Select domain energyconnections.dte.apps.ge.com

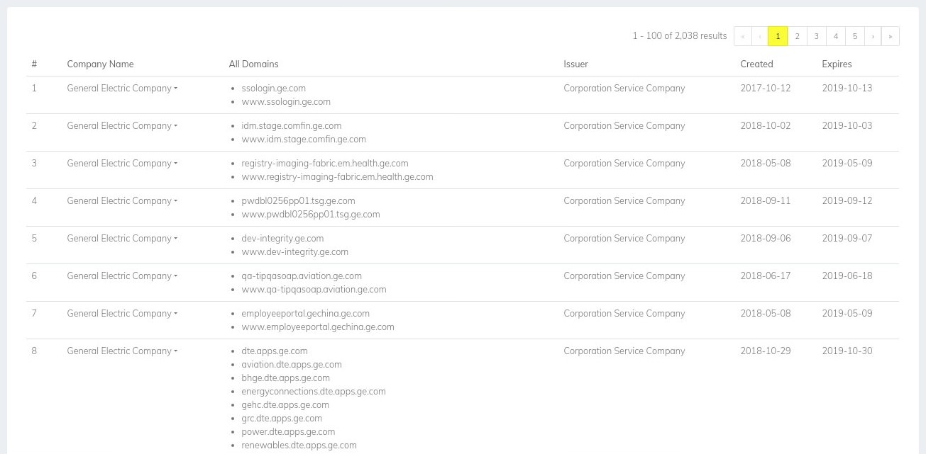pyautogui.click(x=314, y=392)
